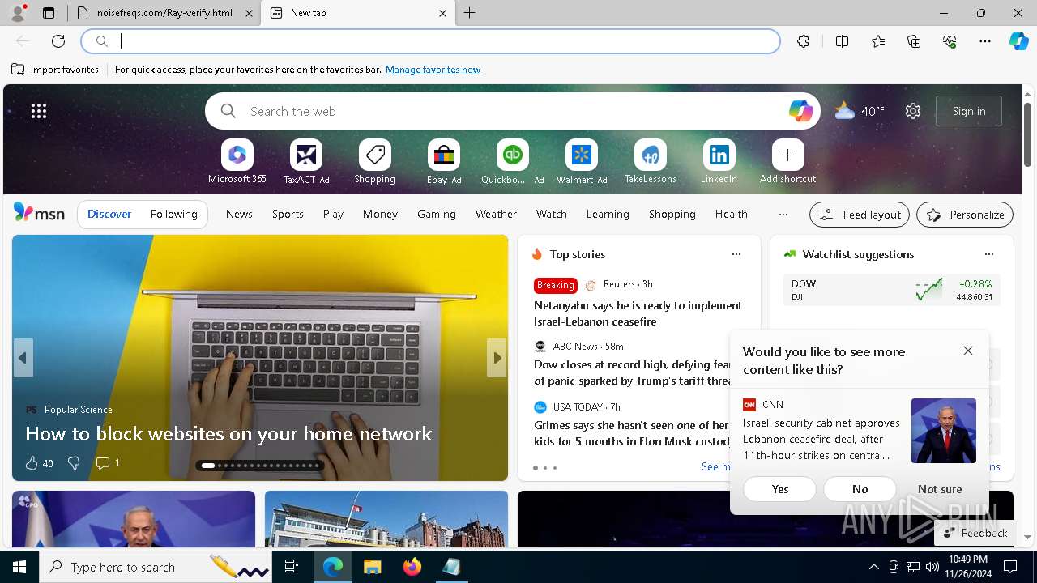
Task: Click the Sign in button
Action: [969, 111]
